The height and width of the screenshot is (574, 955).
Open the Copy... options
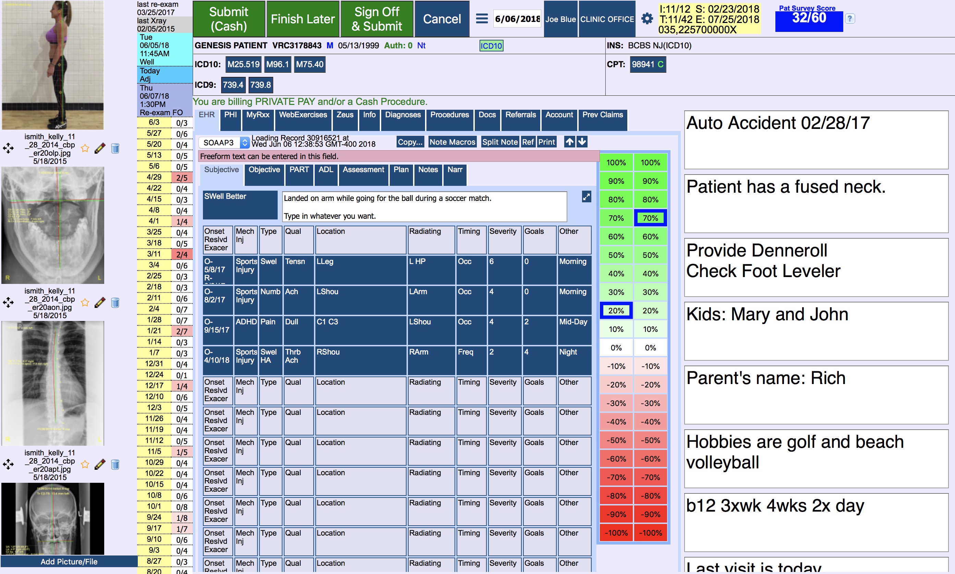tap(410, 142)
